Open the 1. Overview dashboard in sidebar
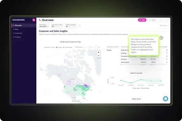 pyautogui.click(x=24, y=25)
